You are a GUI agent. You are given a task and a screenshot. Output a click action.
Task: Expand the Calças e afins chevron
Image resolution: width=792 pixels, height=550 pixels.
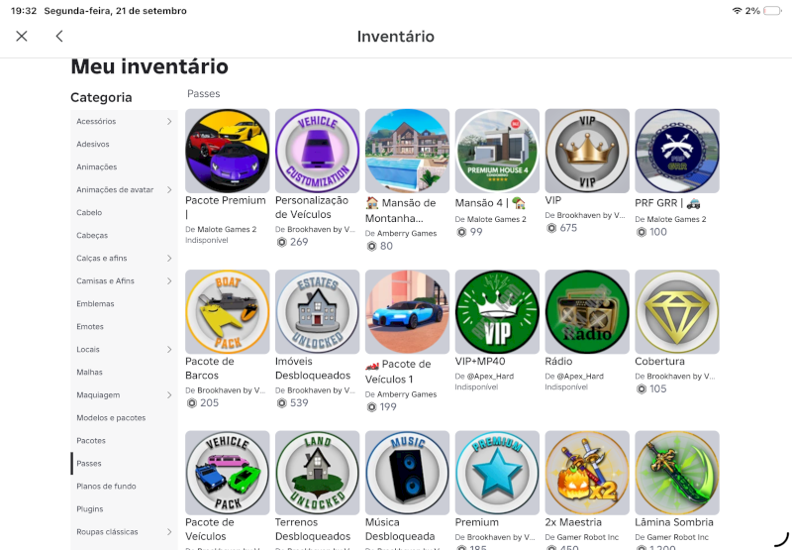169,259
